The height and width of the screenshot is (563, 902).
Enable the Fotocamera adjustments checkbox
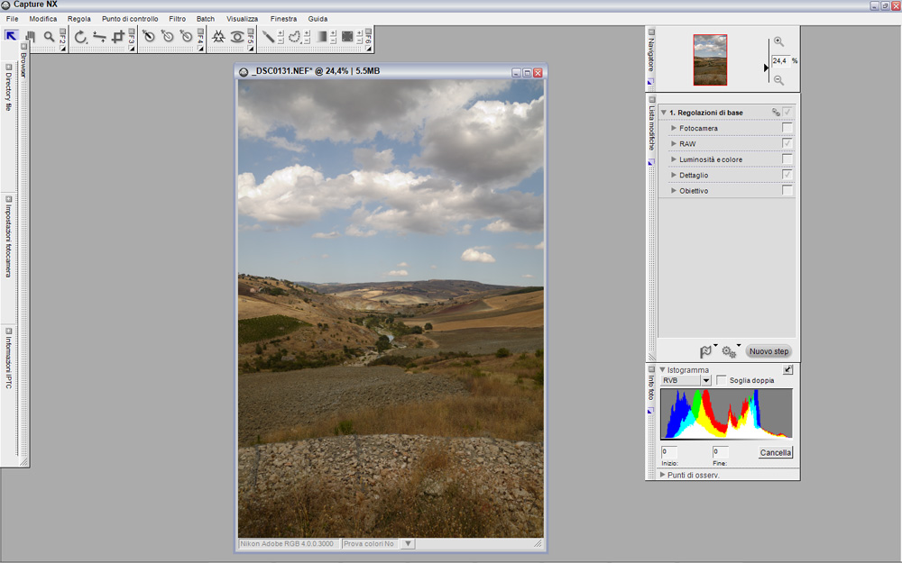(x=787, y=128)
